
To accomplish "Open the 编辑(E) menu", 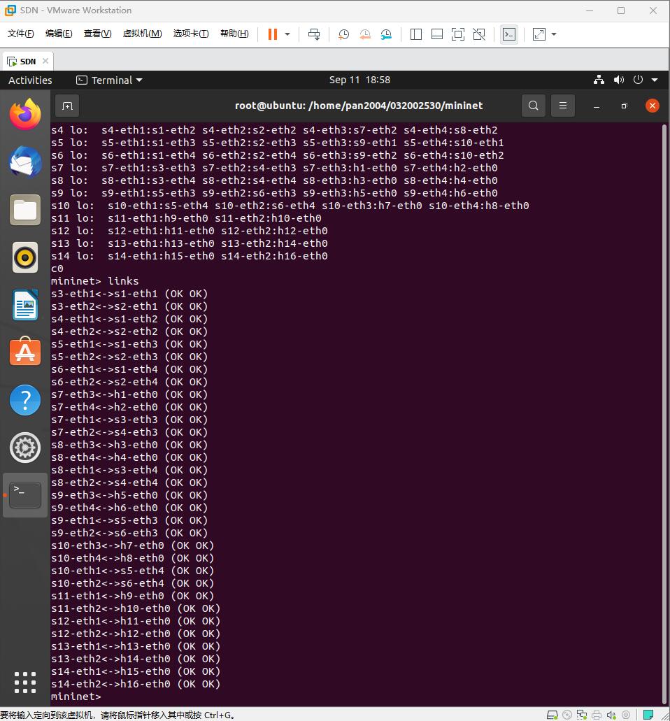I will [x=59, y=34].
